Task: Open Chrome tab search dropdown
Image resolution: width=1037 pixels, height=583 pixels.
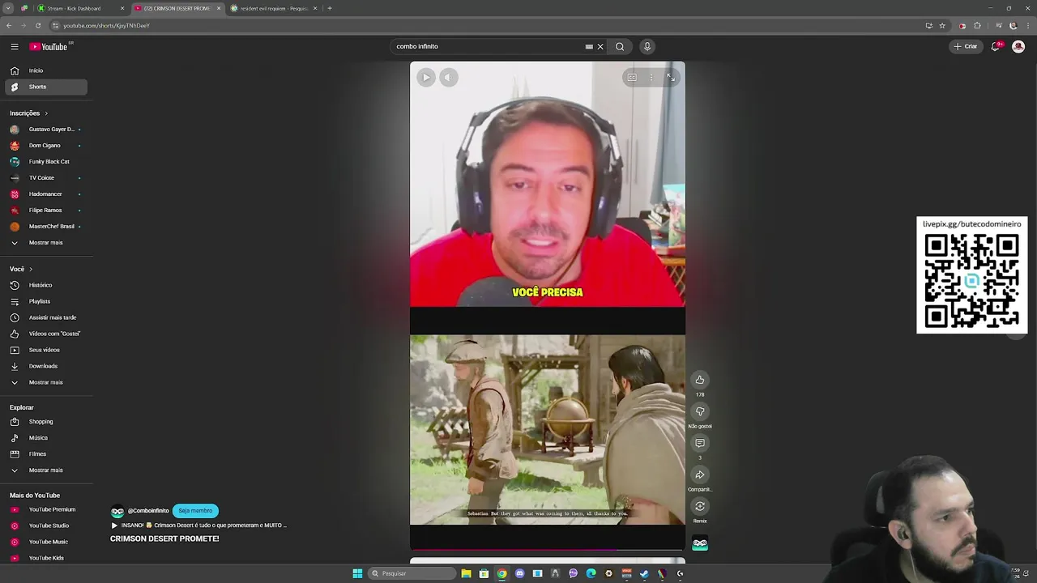Action: 9,8
